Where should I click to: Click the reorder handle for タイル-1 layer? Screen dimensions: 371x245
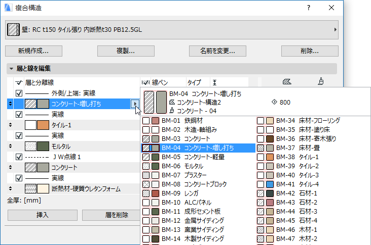pyautogui.click(x=10, y=125)
